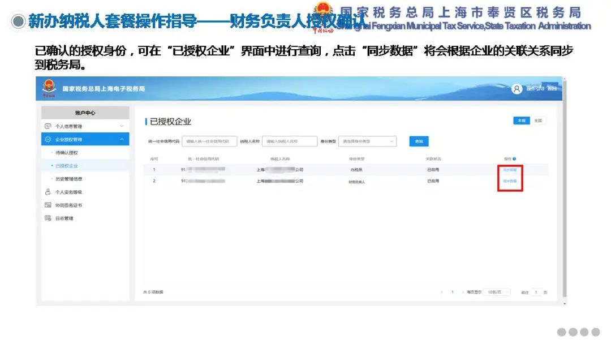Click the 个人实名等级 person icon
Viewport: 611px width, 344px height.
click(48, 192)
